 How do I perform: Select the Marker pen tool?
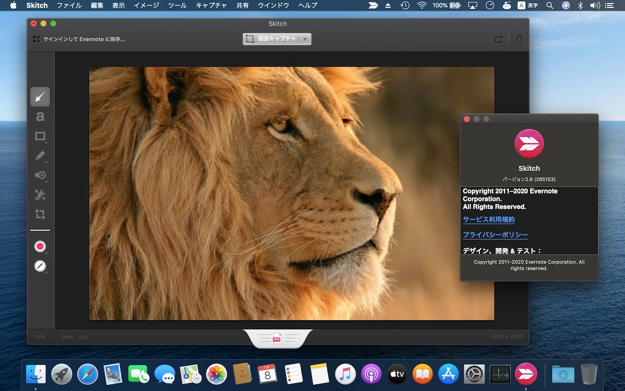40,156
